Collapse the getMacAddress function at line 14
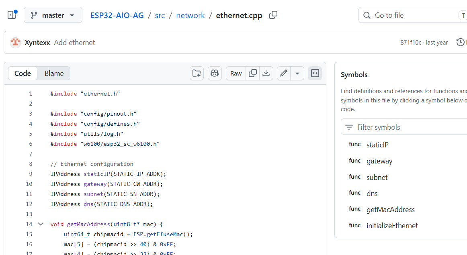The width and height of the screenshot is (467, 255). [41, 224]
